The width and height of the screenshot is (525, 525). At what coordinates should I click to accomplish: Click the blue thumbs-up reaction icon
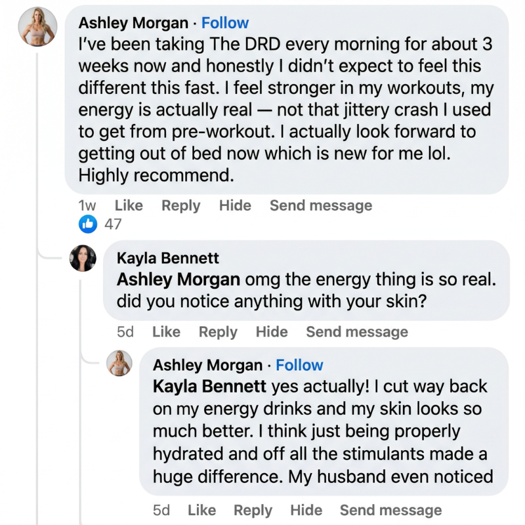(88, 224)
